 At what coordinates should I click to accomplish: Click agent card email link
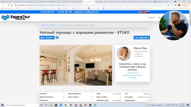click(133, 75)
